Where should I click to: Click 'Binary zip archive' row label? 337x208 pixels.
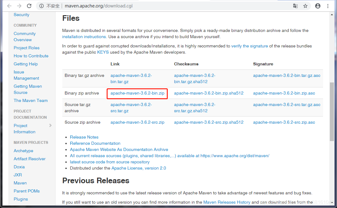(x=82, y=93)
